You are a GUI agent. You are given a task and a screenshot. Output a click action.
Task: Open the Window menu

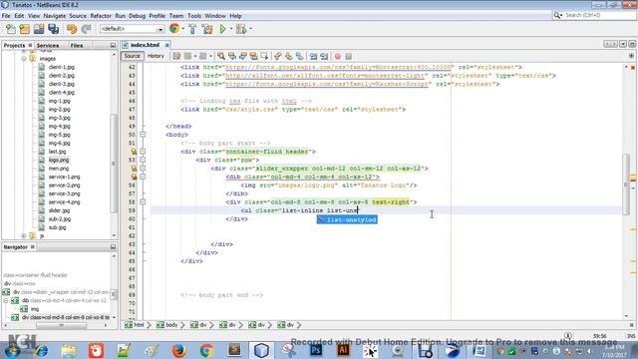click(215, 16)
